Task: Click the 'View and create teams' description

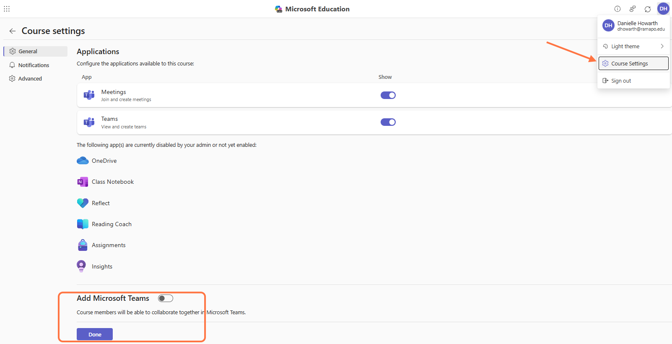Action: (124, 127)
